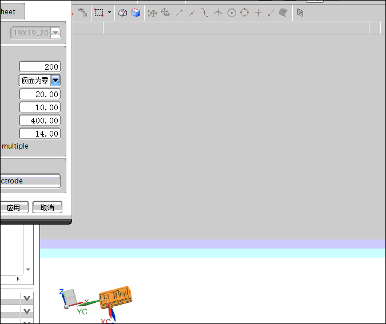Toggle the point on curve snap icon
The width and height of the screenshot is (386, 324).
pos(270,13)
